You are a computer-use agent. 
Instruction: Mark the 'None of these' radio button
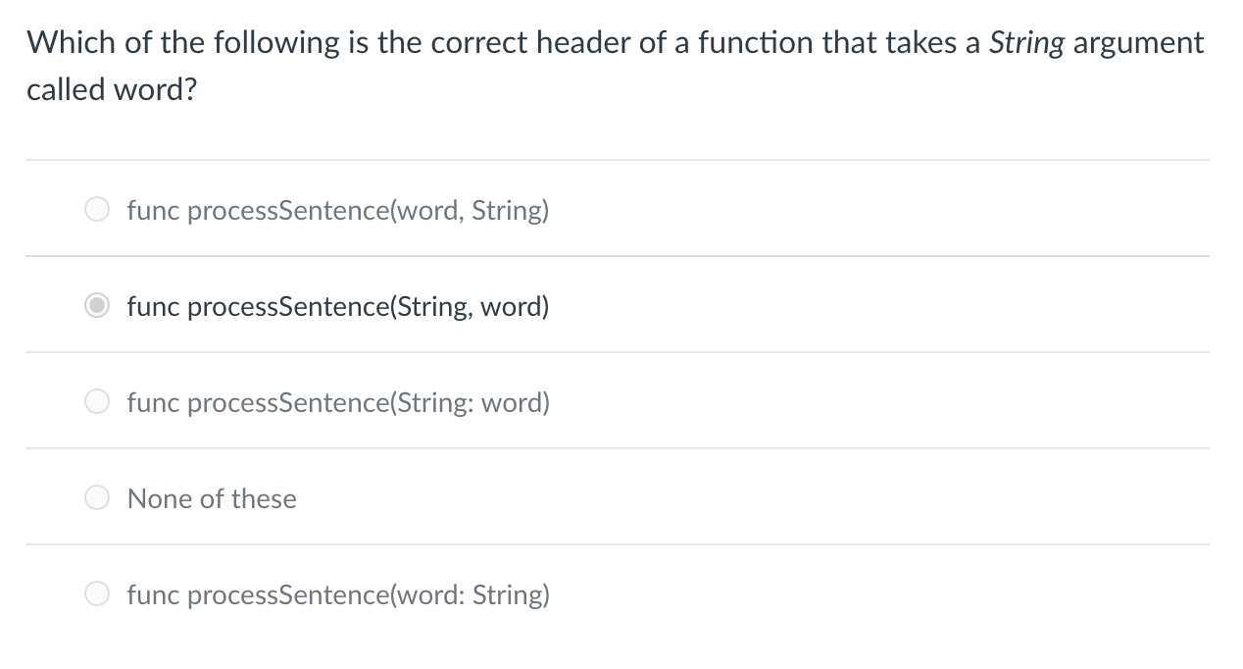[x=97, y=498]
